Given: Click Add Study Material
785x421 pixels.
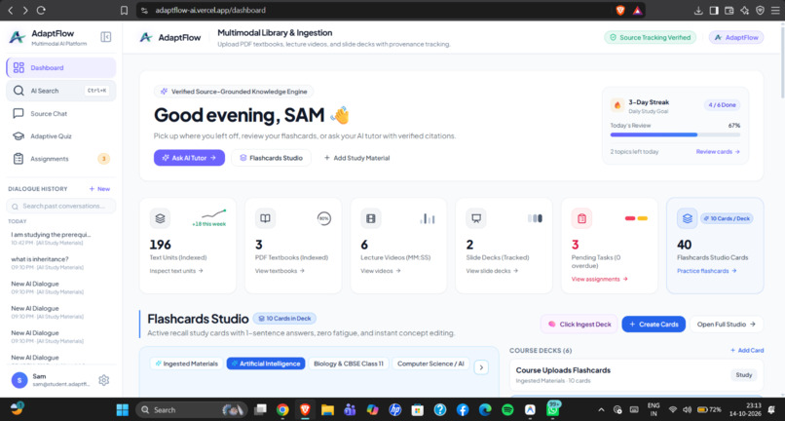Looking at the screenshot, I should point(357,158).
